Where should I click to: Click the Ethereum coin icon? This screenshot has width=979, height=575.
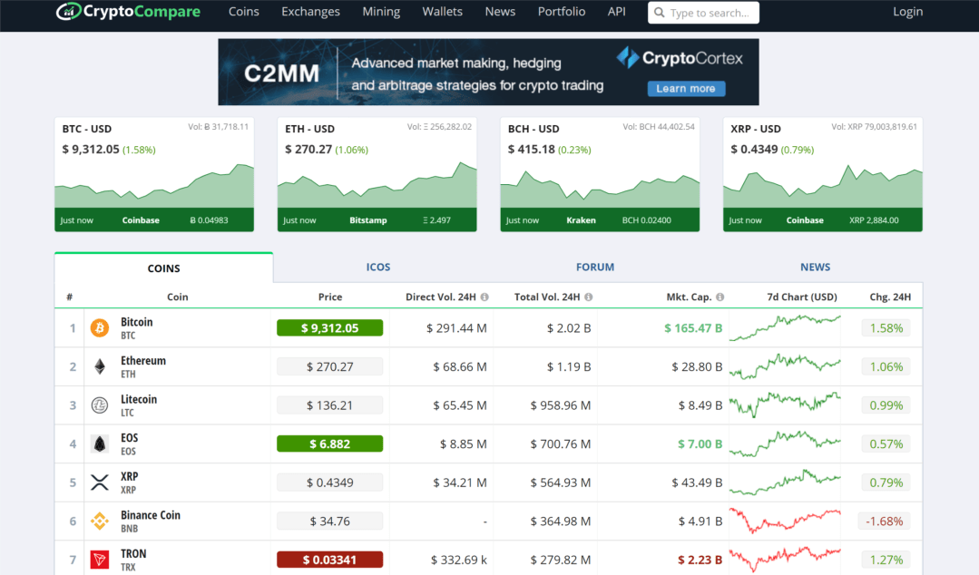tap(100, 366)
